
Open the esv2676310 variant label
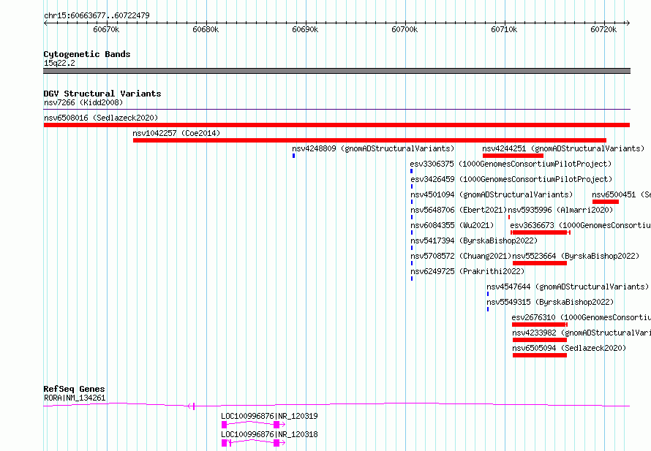582,317
